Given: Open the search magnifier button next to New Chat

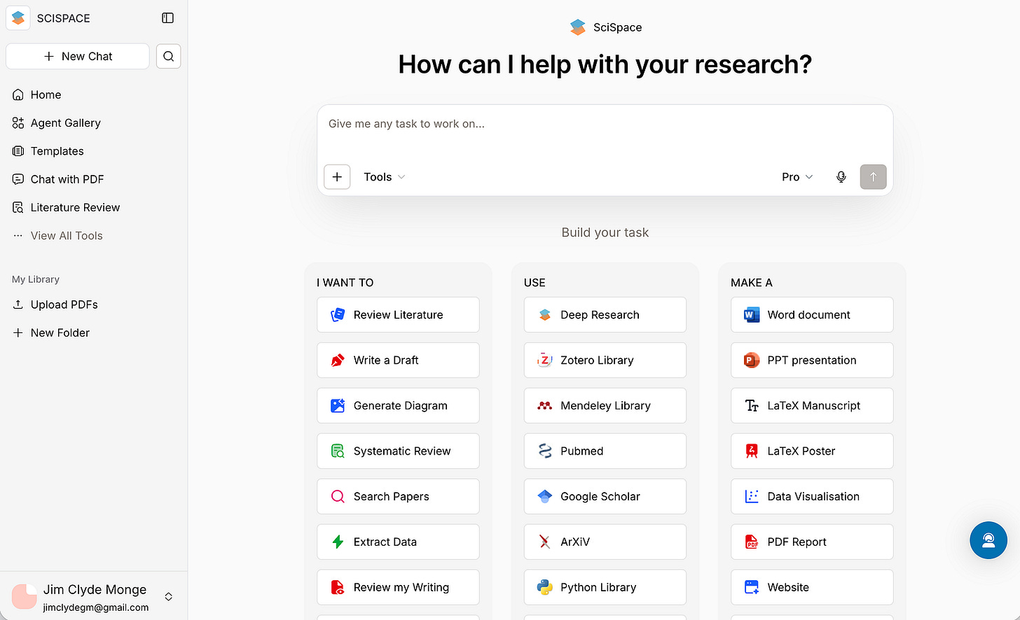Looking at the screenshot, I should pyautogui.click(x=168, y=57).
